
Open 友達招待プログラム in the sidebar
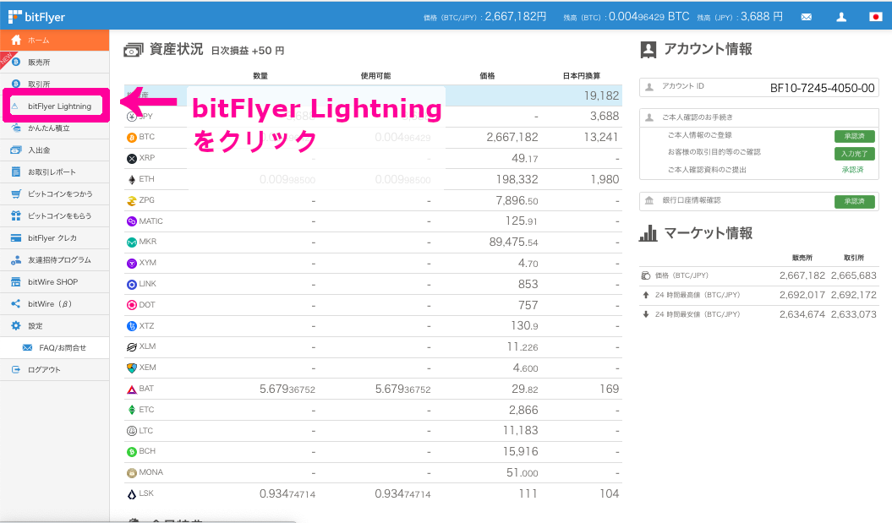coord(55,259)
